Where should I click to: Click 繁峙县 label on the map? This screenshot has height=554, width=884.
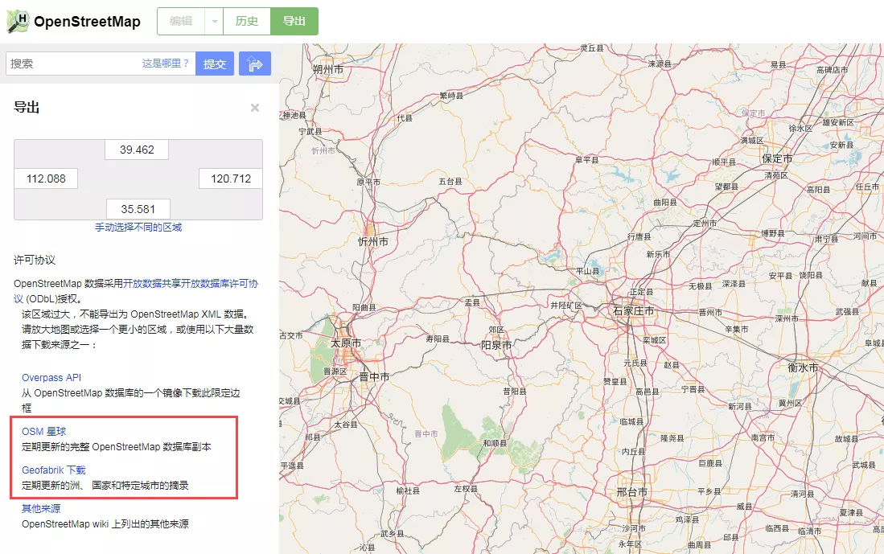point(451,96)
